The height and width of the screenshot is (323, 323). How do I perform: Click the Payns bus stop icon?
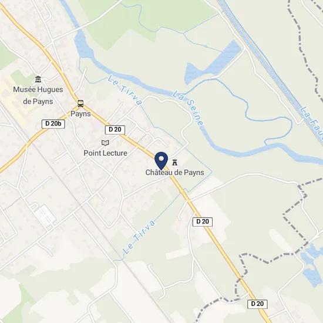80,103
